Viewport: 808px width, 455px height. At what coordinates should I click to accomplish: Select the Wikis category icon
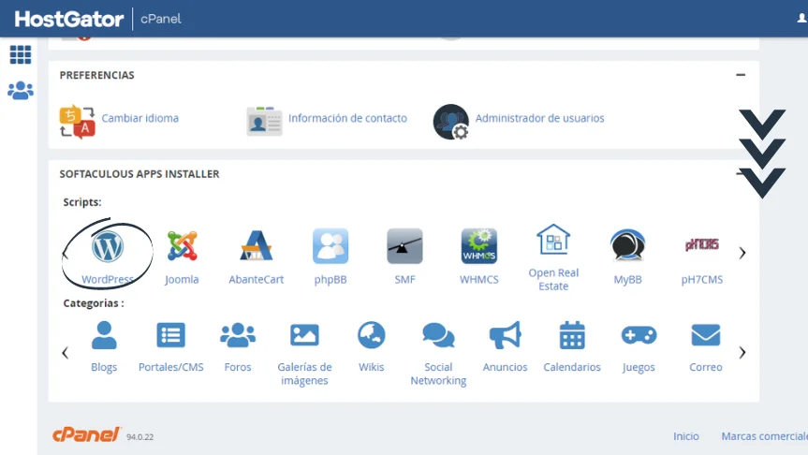[x=372, y=335]
